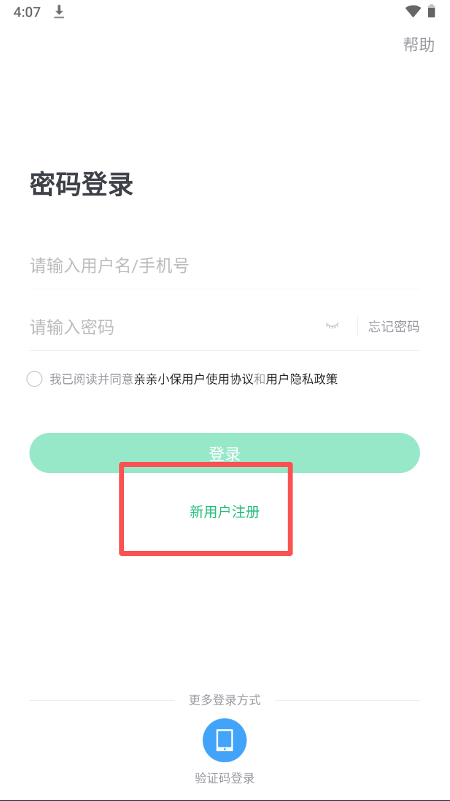Click the Wi-Fi signal icon
450x801 pixels.
point(412,11)
